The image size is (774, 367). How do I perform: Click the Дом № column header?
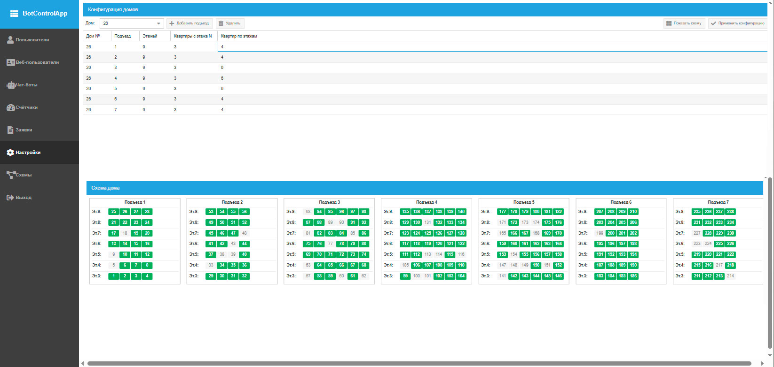97,36
